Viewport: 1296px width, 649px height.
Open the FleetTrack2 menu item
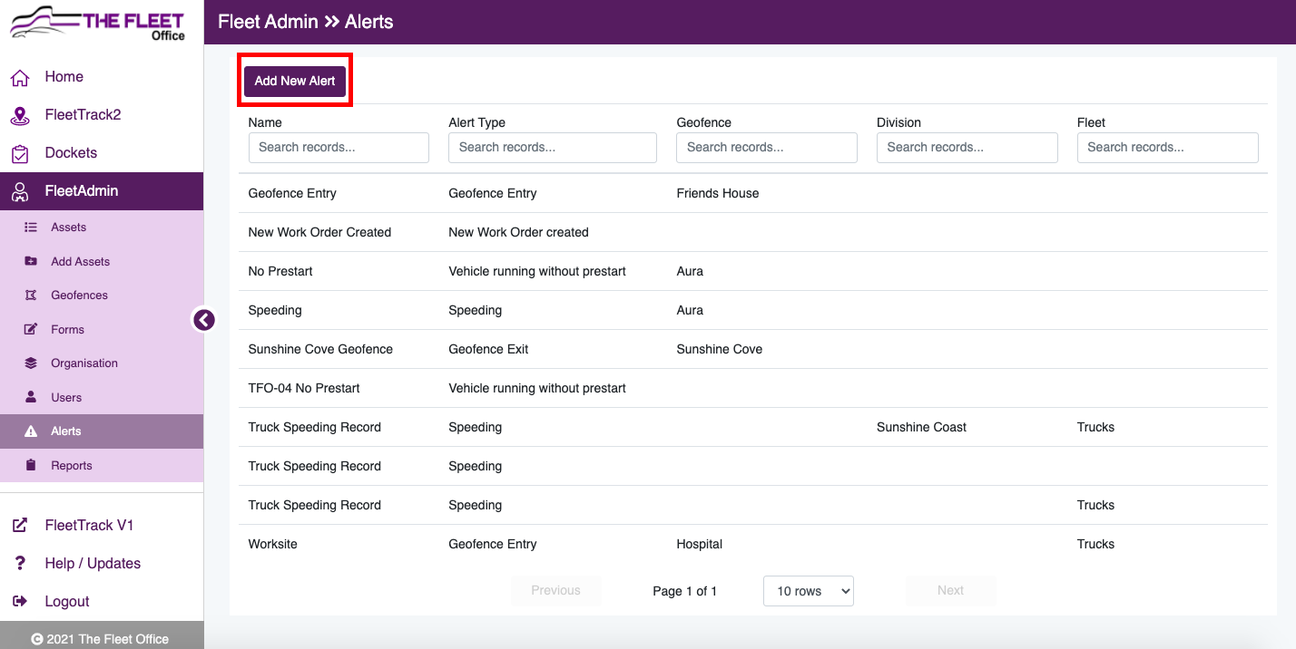pyautogui.click(x=102, y=115)
